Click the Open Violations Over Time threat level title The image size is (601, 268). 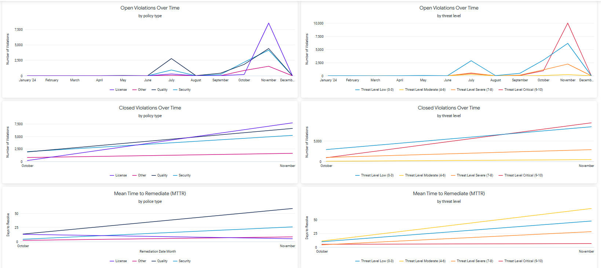449,8
